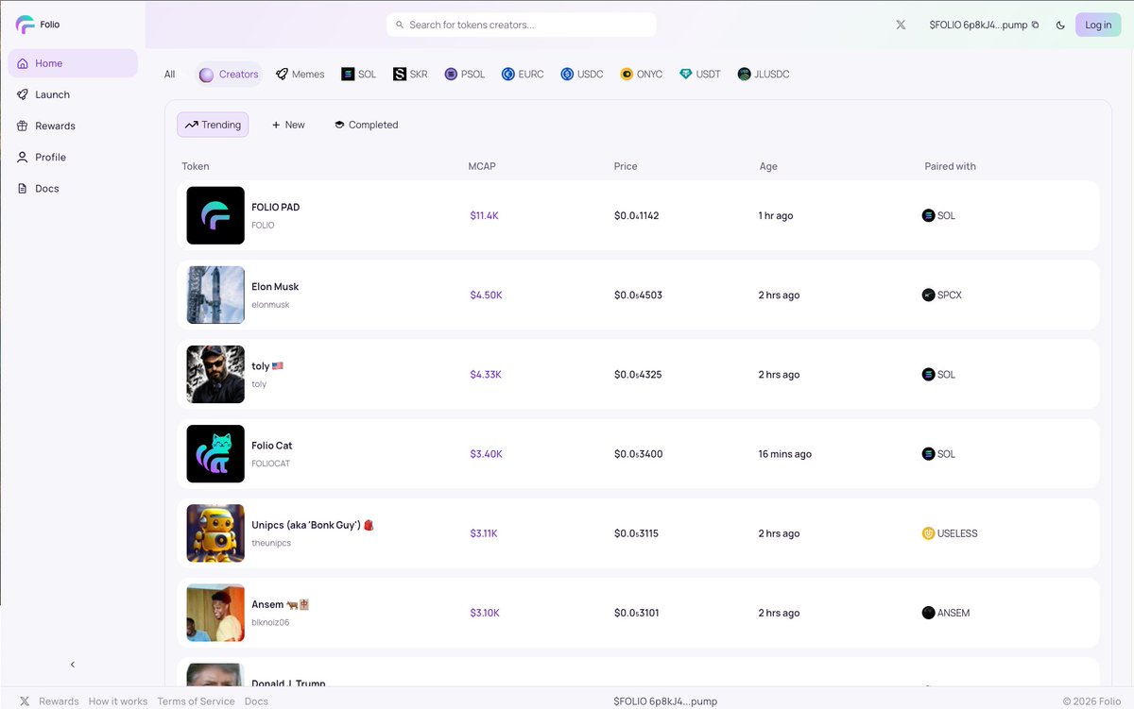Collapse the sidebar with the chevron
The image size is (1134, 709).
tap(73, 665)
